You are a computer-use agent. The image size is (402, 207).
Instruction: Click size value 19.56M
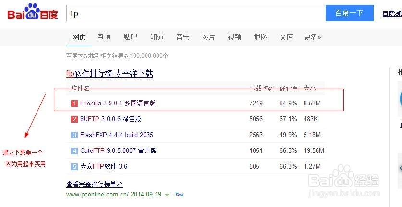tap(314, 151)
